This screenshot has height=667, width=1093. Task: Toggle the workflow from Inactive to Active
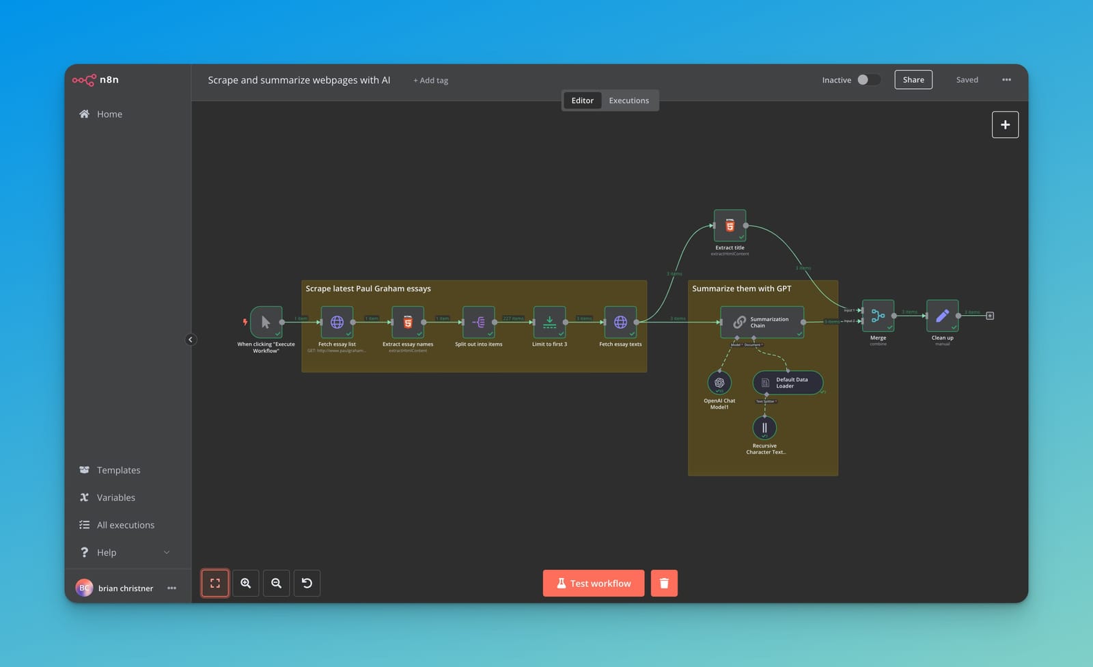[868, 79]
